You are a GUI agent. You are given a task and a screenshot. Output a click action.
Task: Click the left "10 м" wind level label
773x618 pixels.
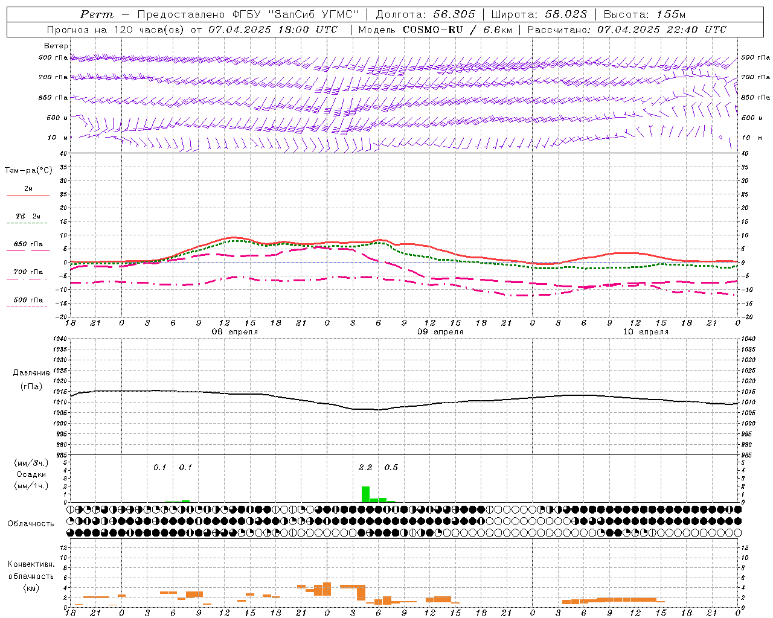pos(58,138)
